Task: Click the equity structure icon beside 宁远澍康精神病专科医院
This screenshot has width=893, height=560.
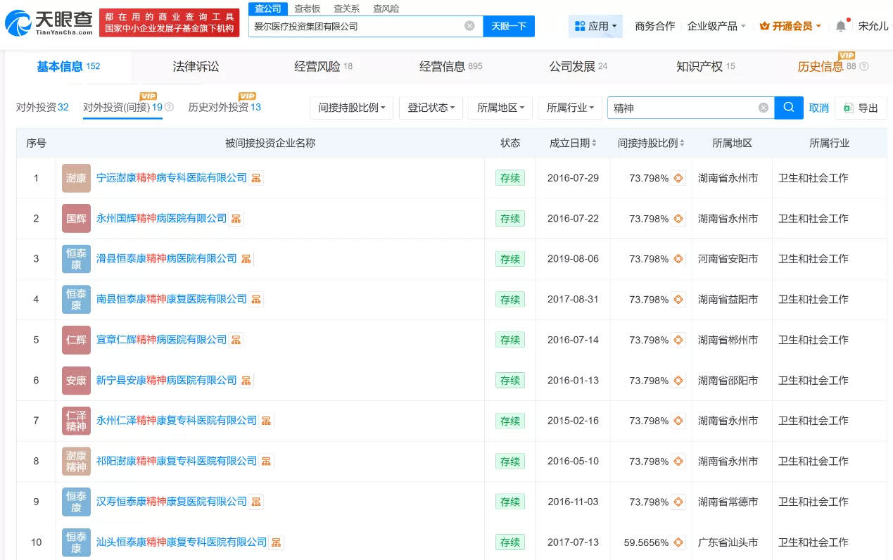Action: pyautogui.click(x=256, y=178)
